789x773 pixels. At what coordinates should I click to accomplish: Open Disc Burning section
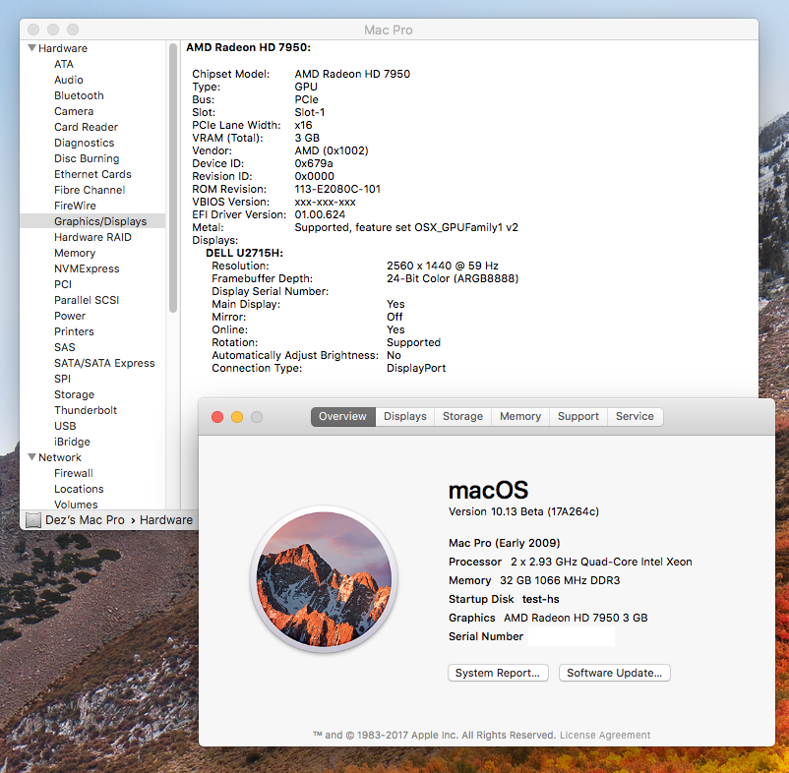coord(87,158)
